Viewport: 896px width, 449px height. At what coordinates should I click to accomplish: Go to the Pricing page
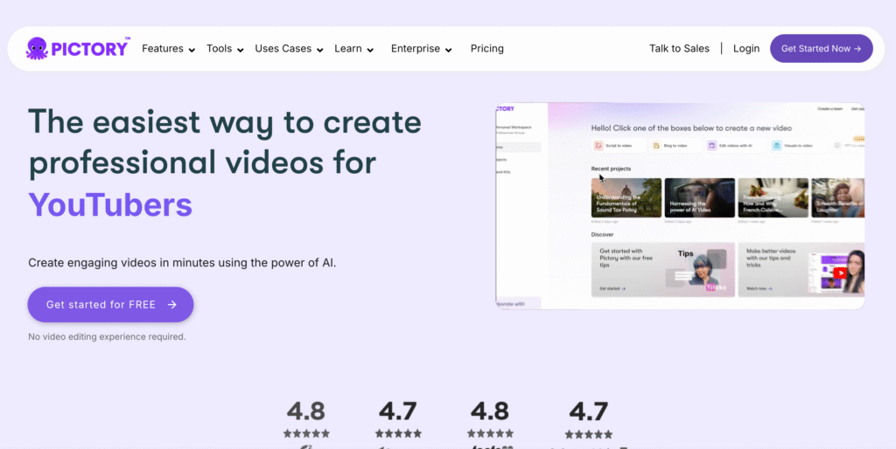486,49
